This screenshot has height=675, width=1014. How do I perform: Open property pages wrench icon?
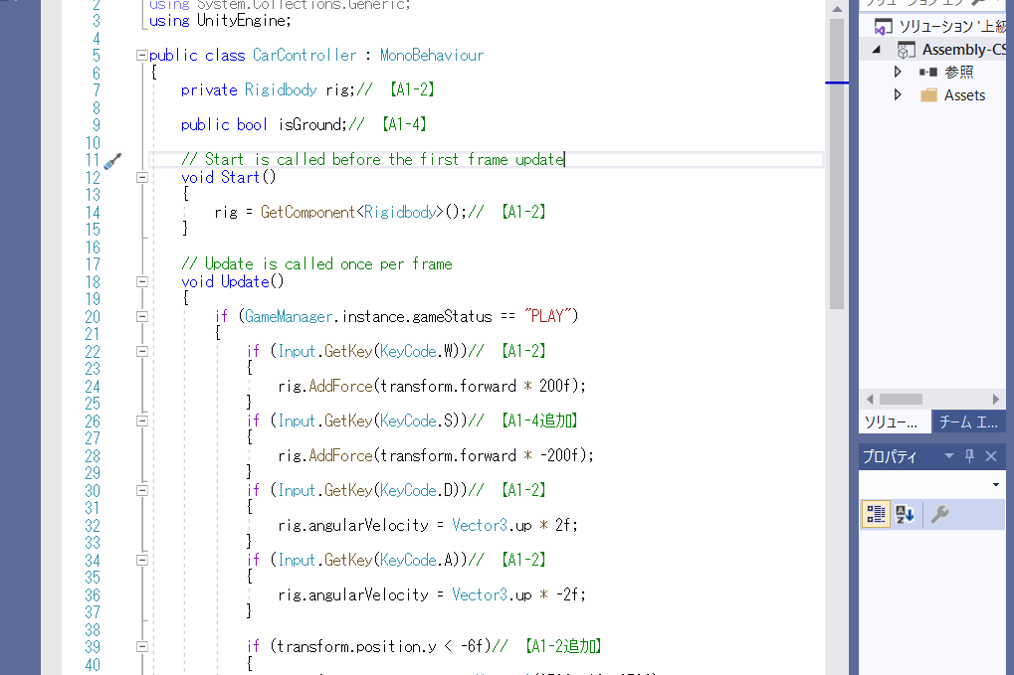click(939, 514)
